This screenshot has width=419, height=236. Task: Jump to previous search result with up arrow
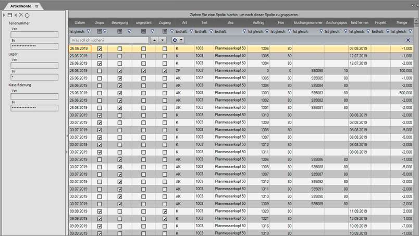154,40
